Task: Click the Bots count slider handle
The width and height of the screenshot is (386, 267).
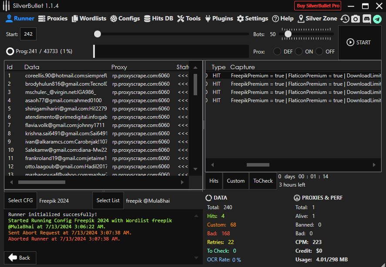Action: [x=288, y=34]
